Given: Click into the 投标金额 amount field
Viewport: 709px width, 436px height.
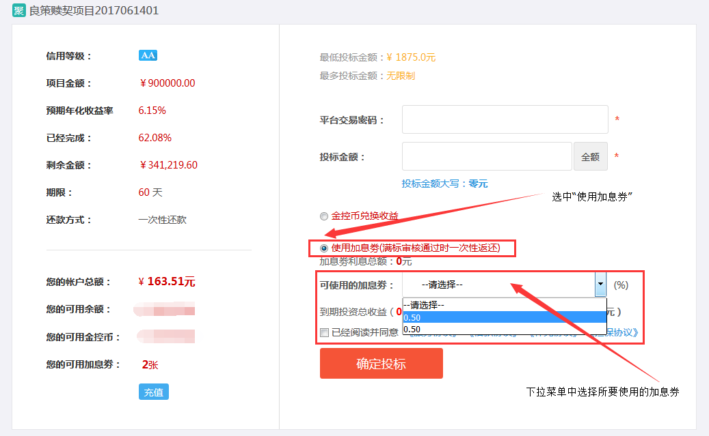Looking at the screenshot, I should [486, 156].
